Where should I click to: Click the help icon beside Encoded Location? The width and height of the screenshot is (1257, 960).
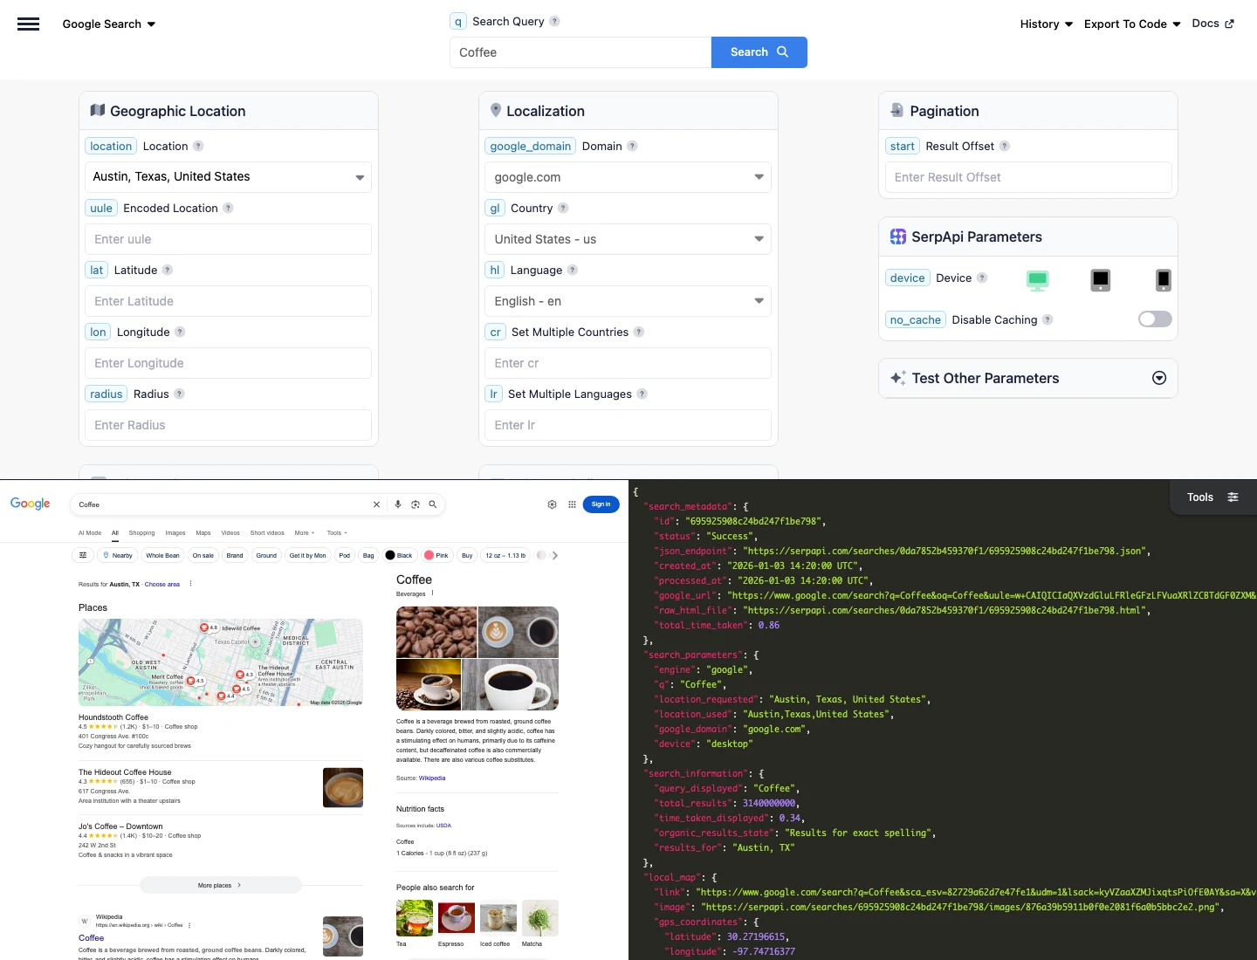pyautogui.click(x=228, y=208)
